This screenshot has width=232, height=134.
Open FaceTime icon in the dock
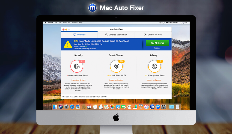(124, 107)
